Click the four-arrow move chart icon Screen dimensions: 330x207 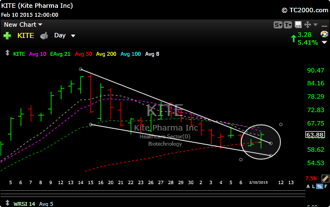point(308,25)
